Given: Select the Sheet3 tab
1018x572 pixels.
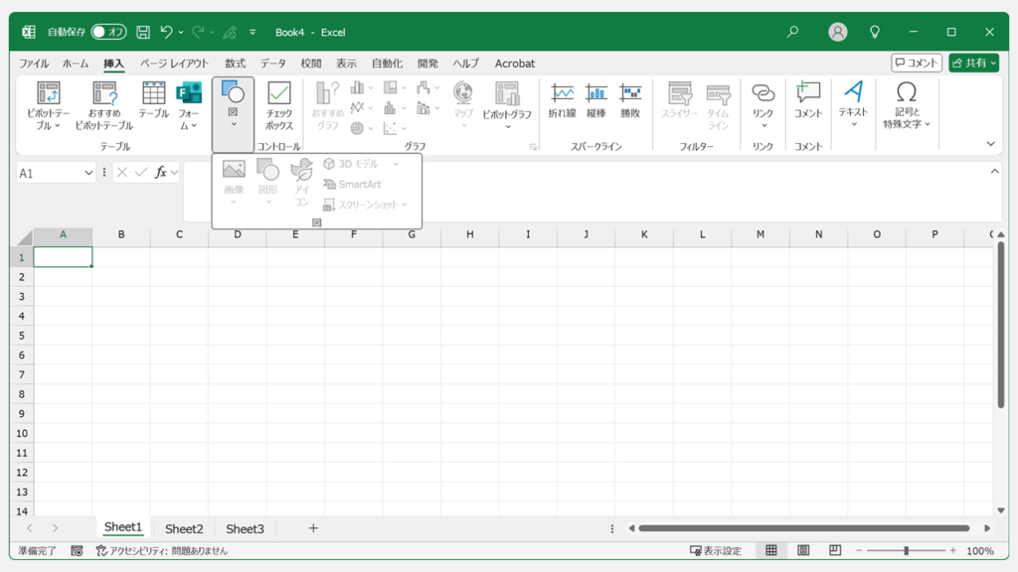Looking at the screenshot, I should pyautogui.click(x=245, y=528).
